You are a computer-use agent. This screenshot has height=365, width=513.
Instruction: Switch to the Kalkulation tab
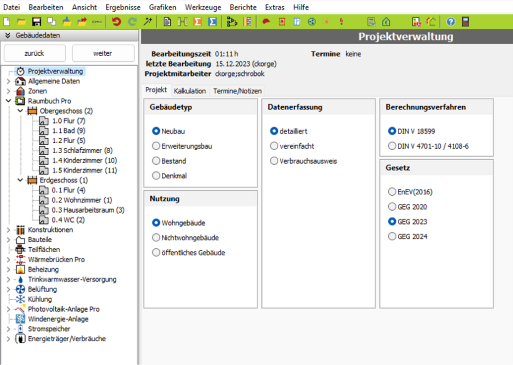[x=190, y=91]
